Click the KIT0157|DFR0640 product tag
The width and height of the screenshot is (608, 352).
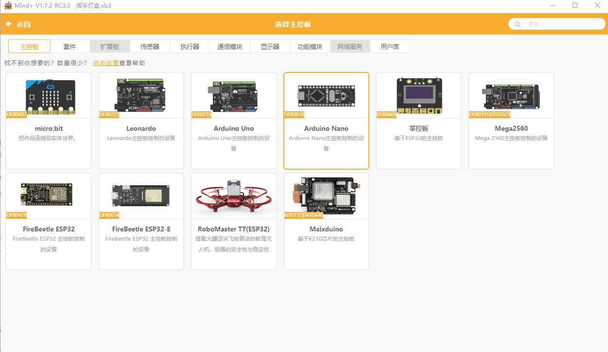pos(303,215)
